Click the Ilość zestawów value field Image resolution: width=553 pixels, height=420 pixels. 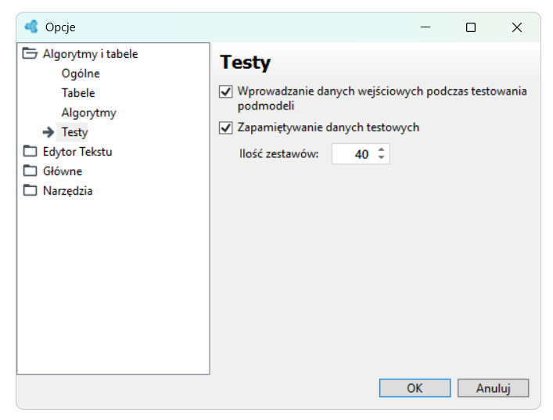coord(361,154)
